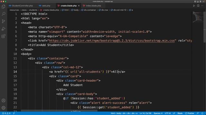Toggle the primary side bar layout icon
Viewport: 206px width, 115px height.
pyautogui.click(x=195, y=1)
